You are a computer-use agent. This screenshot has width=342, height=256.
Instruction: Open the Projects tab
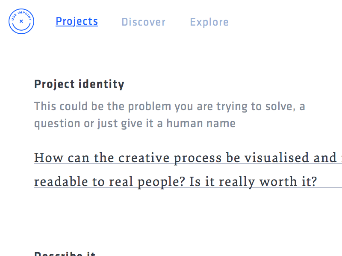77,21
